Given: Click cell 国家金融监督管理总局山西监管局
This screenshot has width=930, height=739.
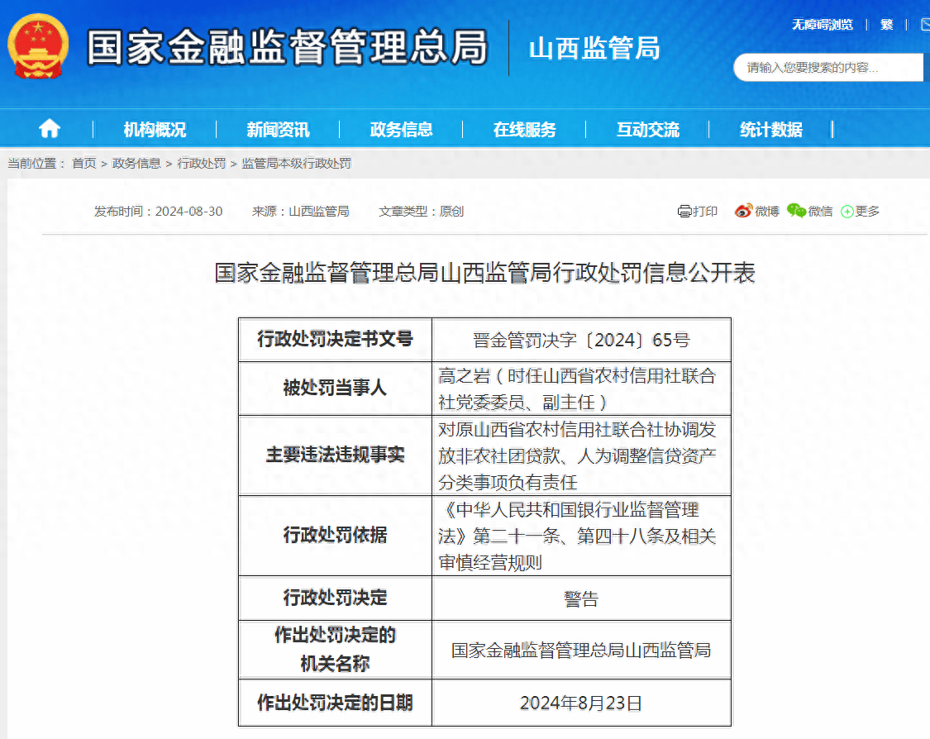Looking at the screenshot, I should [581, 650].
